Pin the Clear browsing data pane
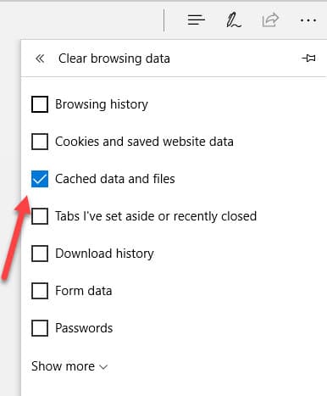Viewport: 327px width, 396px height. pyautogui.click(x=308, y=59)
